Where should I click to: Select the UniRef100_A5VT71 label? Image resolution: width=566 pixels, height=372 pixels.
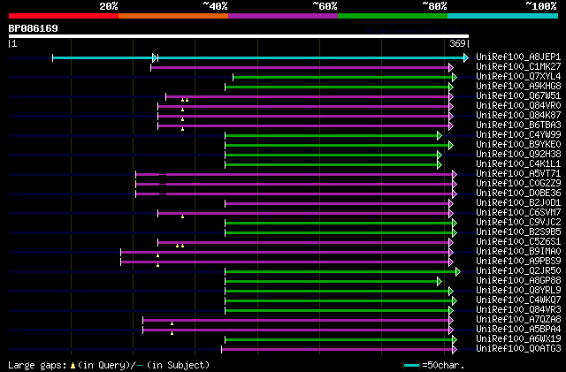[x=518, y=174]
